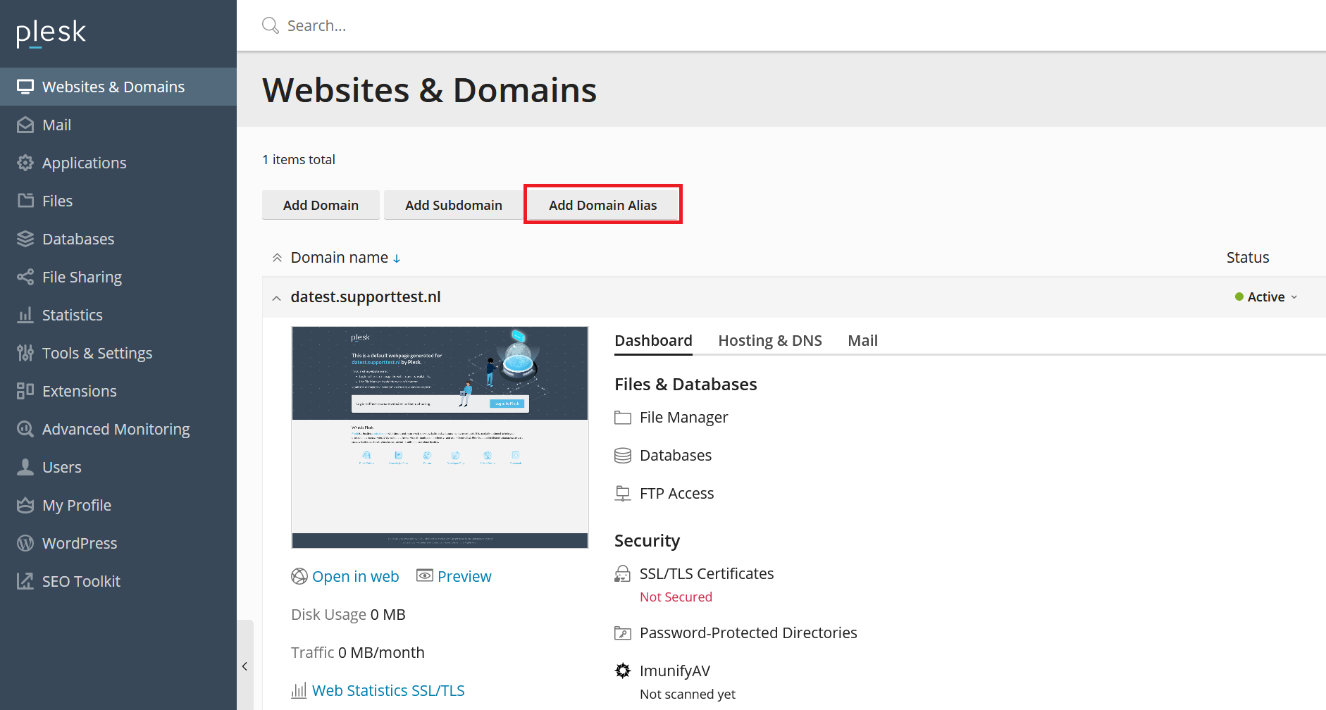Open Statistics in the sidebar
The image size is (1326, 710).
click(118, 315)
